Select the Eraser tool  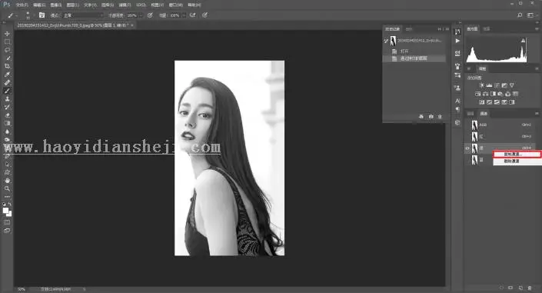(7, 115)
